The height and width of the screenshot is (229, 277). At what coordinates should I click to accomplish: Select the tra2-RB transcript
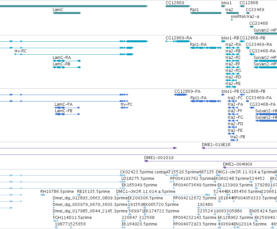pos(232,54)
